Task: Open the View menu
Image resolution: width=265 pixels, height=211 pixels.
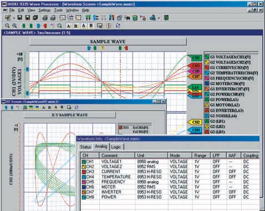Action: pos(31,10)
